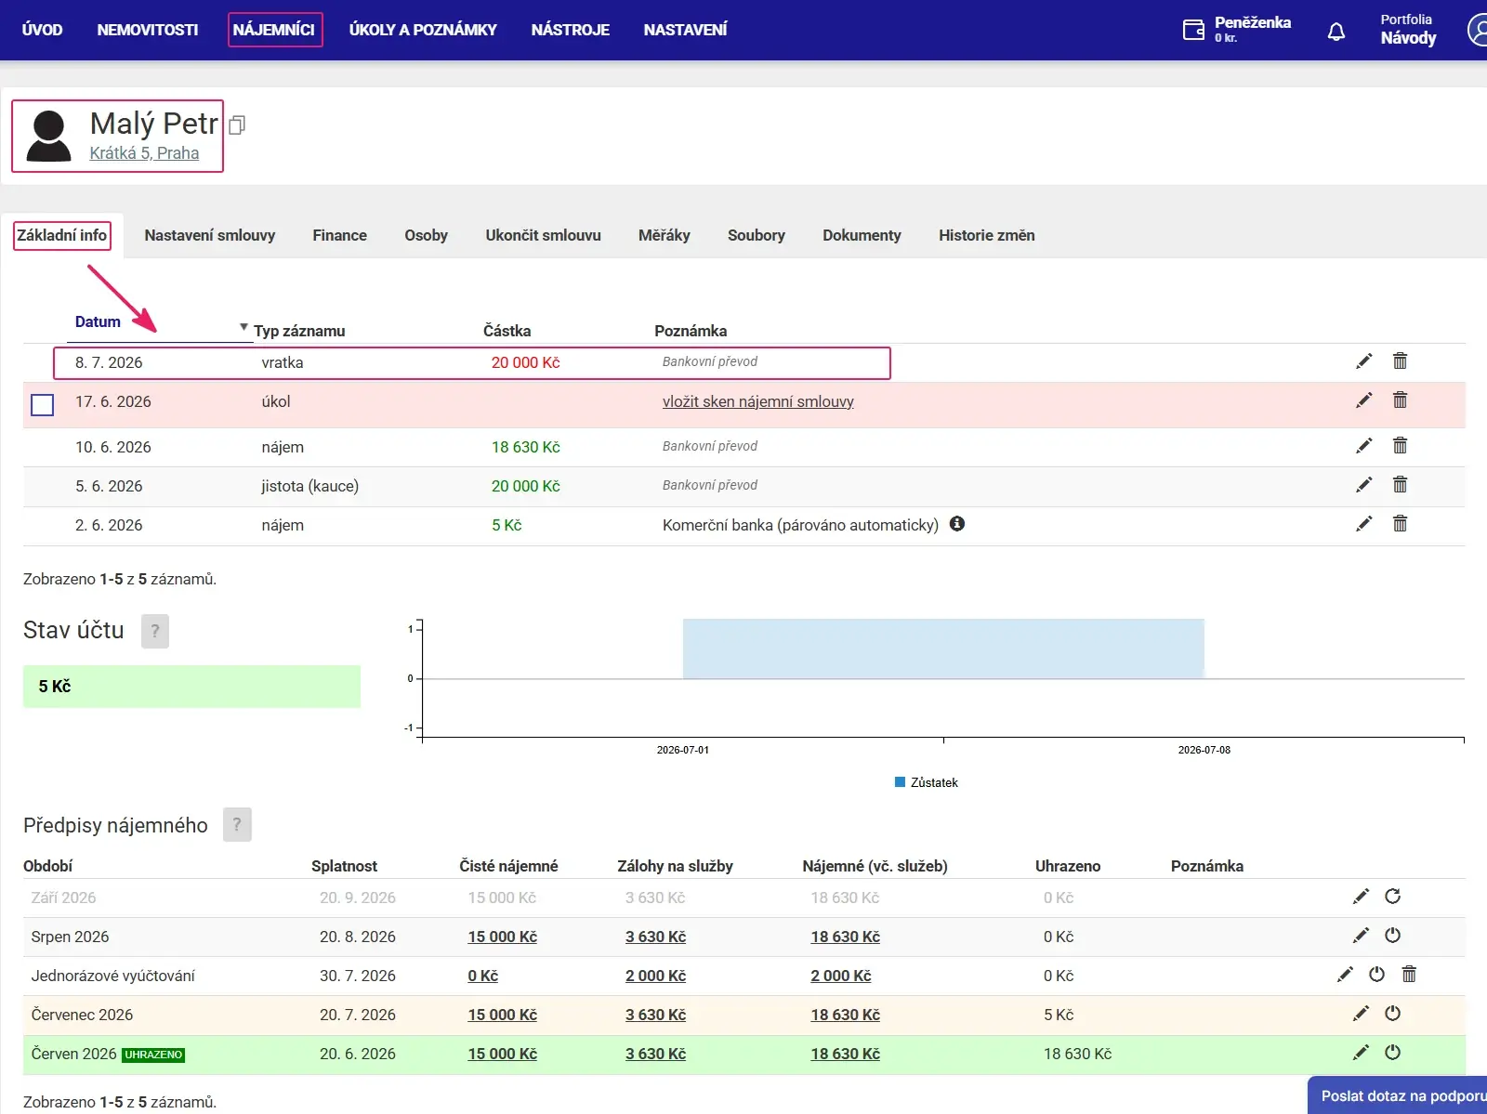Edit the jistota (kauce) record
The image size is (1487, 1114).
pos(1363,485)
